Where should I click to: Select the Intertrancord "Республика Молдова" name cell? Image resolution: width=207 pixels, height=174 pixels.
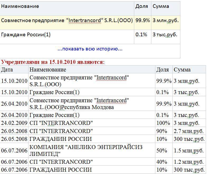79,104
